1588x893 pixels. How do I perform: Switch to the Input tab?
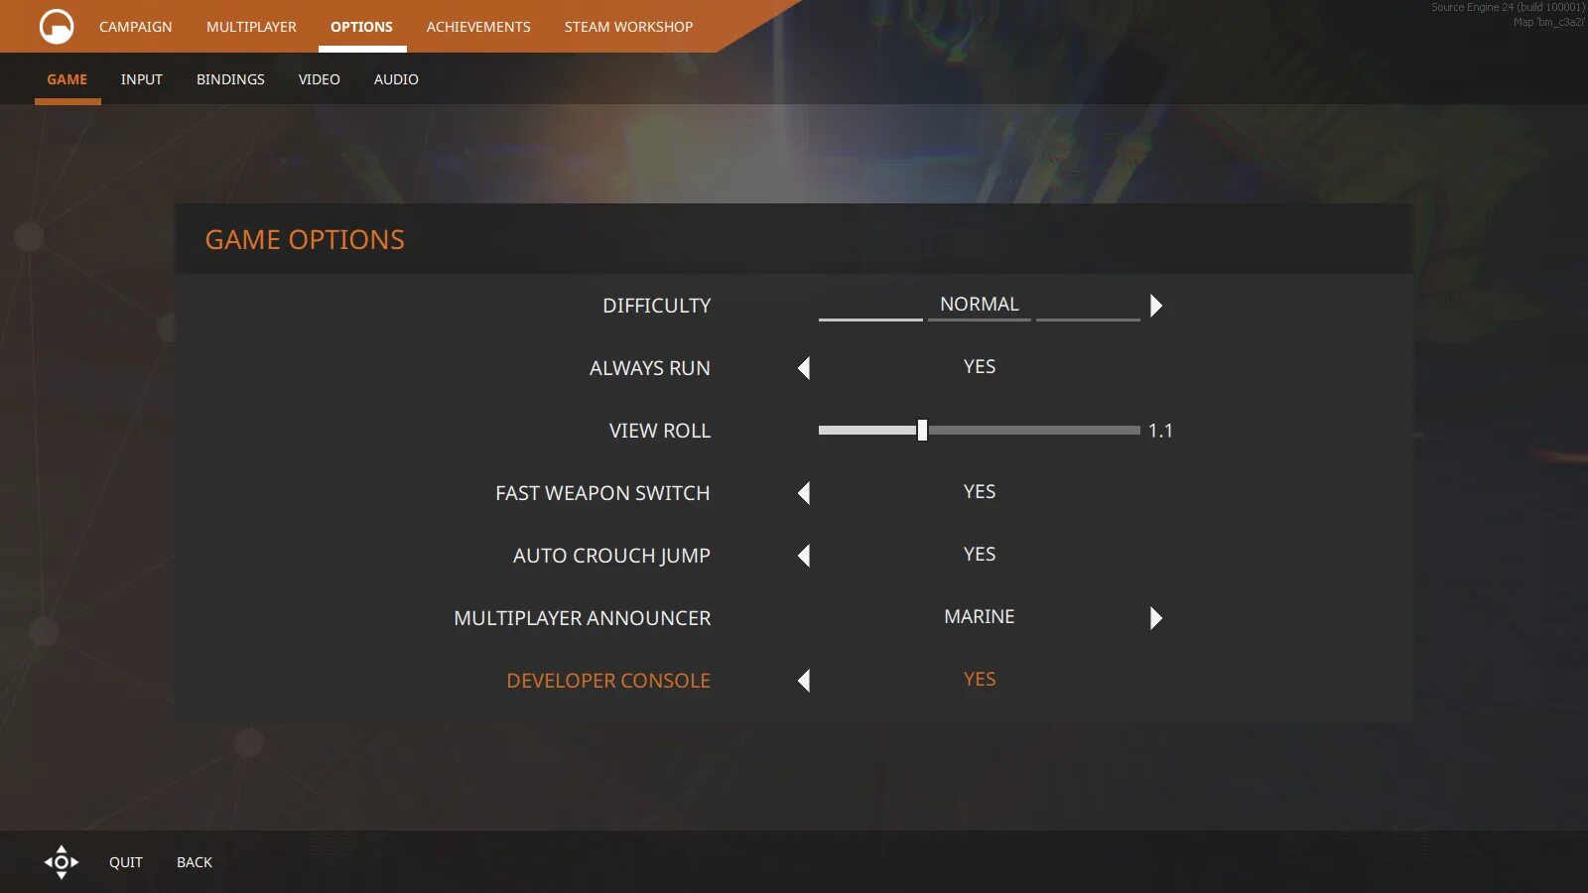142,79
